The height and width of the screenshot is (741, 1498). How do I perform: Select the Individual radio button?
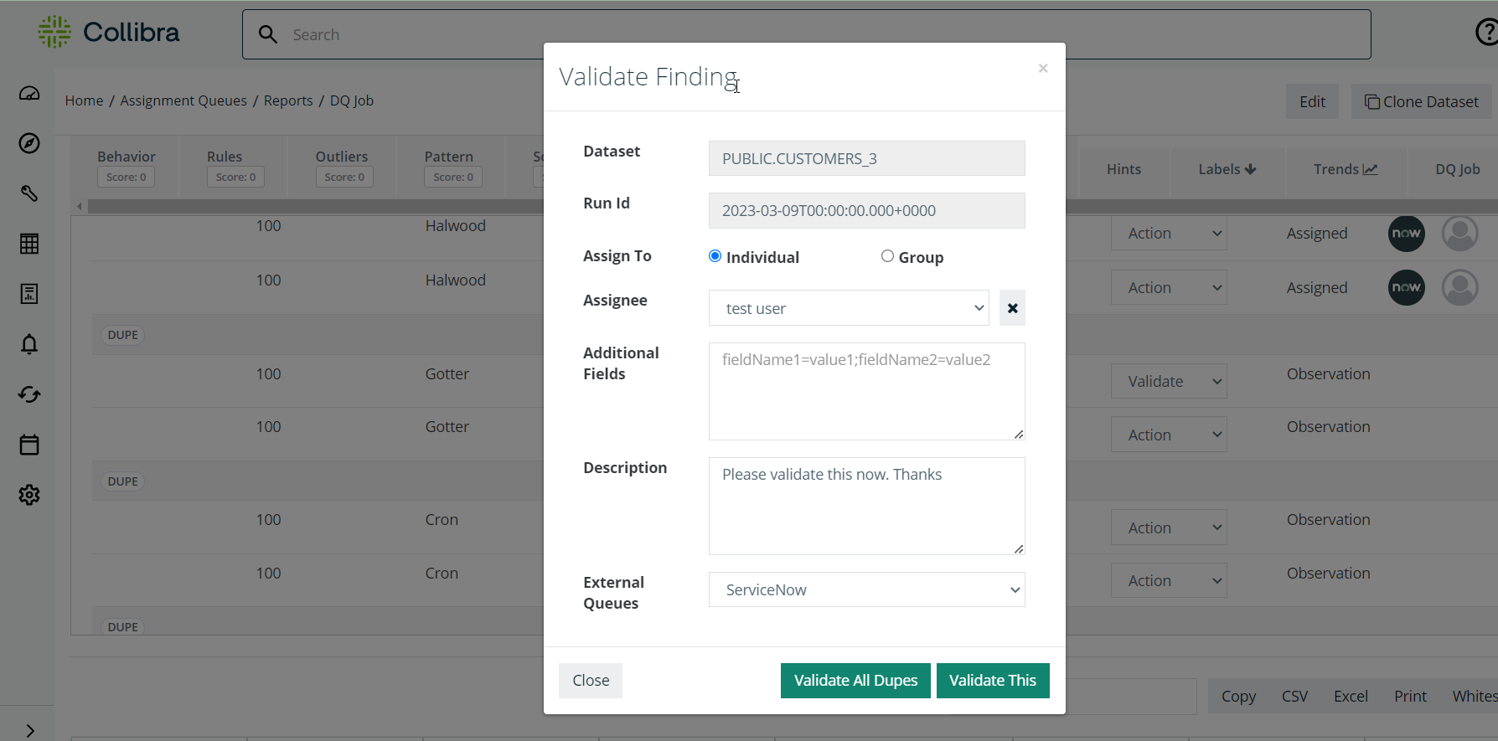715,256
